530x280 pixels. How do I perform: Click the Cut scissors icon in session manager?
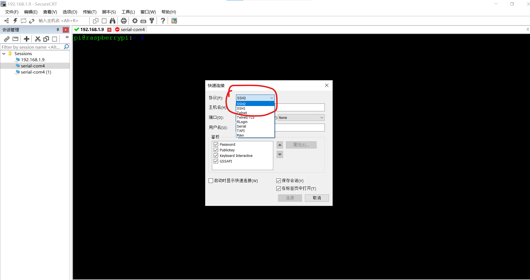pyautogui.click(x=38, y=39)
